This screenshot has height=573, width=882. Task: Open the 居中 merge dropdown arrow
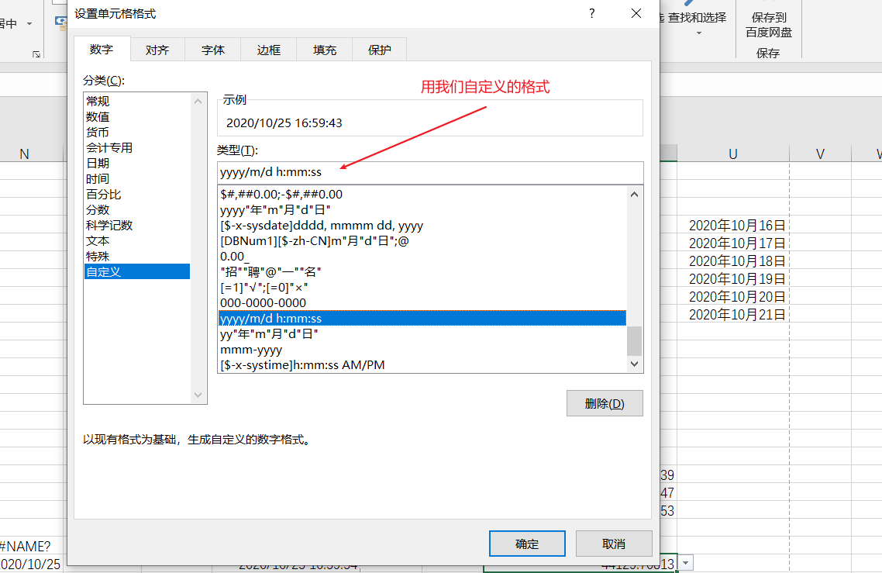29,23
